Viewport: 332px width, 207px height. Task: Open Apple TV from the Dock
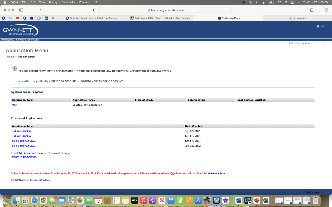(134, 200)
